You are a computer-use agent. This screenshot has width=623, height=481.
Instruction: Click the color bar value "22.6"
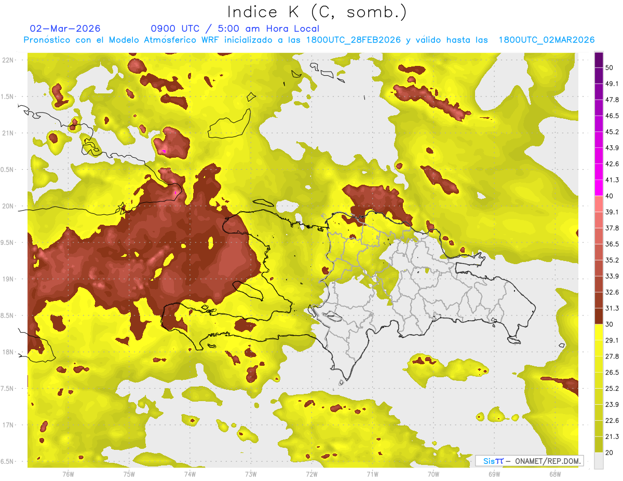pyautogui.click(x=612, y=421)
